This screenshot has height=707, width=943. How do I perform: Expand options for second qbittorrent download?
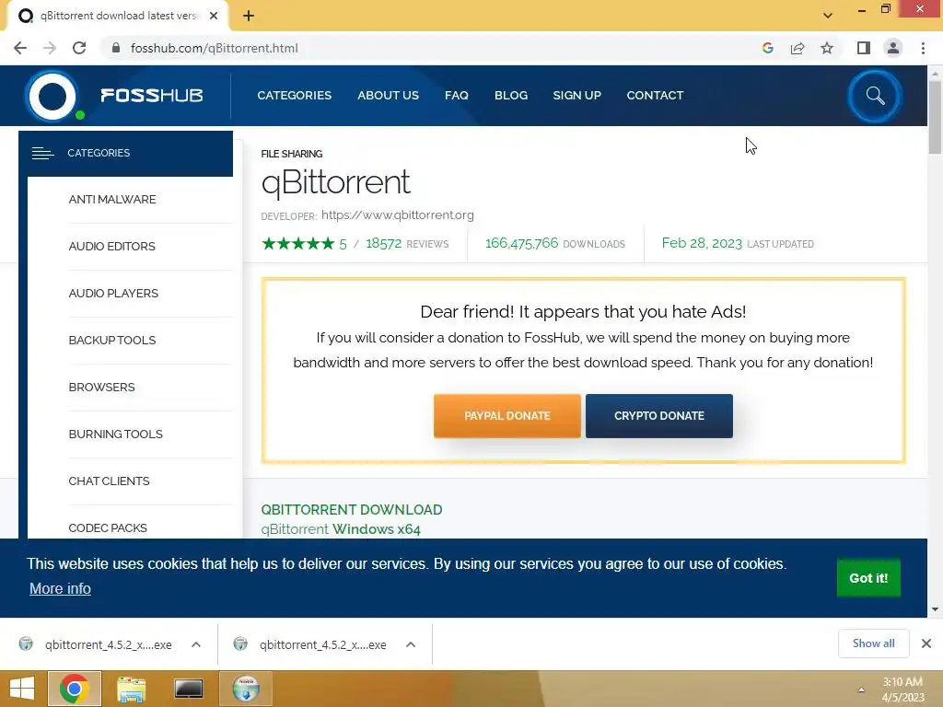411,644
